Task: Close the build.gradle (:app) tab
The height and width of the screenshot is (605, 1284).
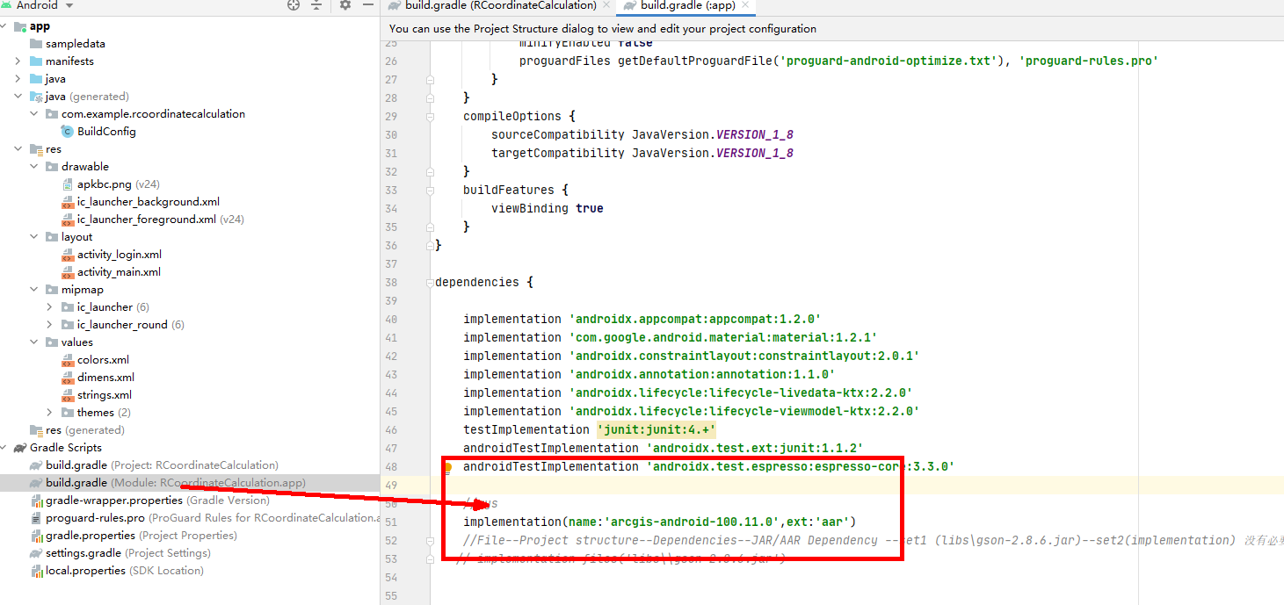Action: [x=744, y=5]
